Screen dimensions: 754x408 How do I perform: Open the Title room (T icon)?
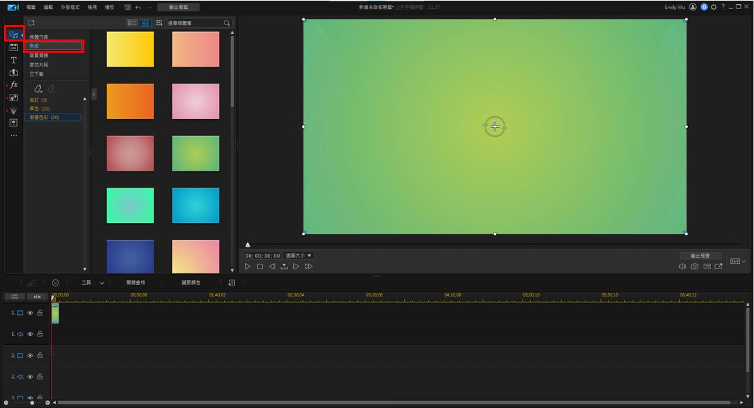[14, 61]
